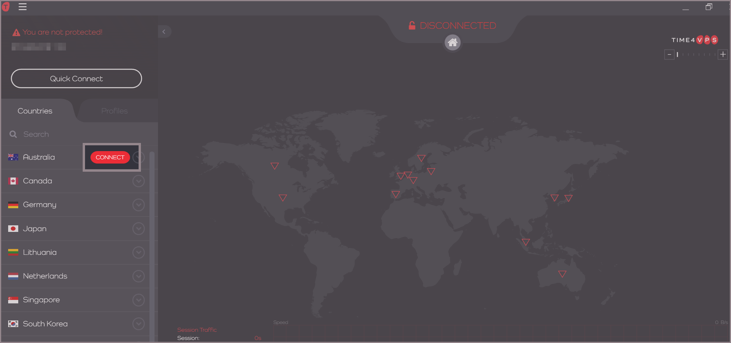The width and height of the screenshot is (731, 343).
Task: Zoom in on map with plus button
Action: [x=722, y=54]
